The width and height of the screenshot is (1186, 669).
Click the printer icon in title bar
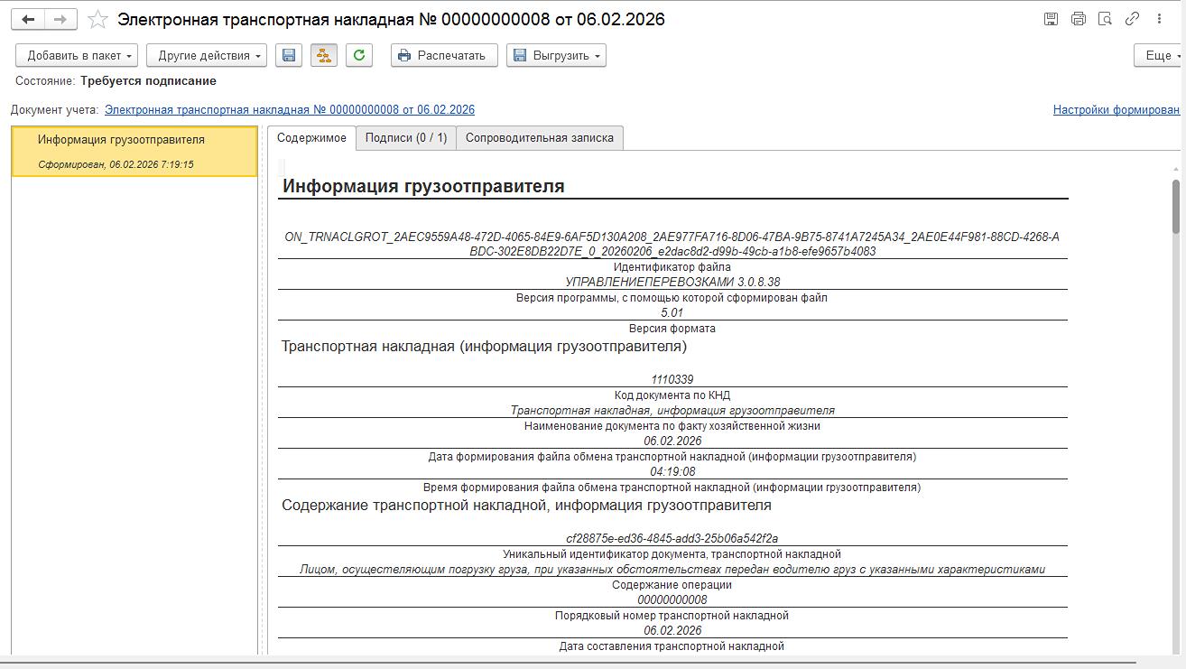click(x=1078, y=19)
